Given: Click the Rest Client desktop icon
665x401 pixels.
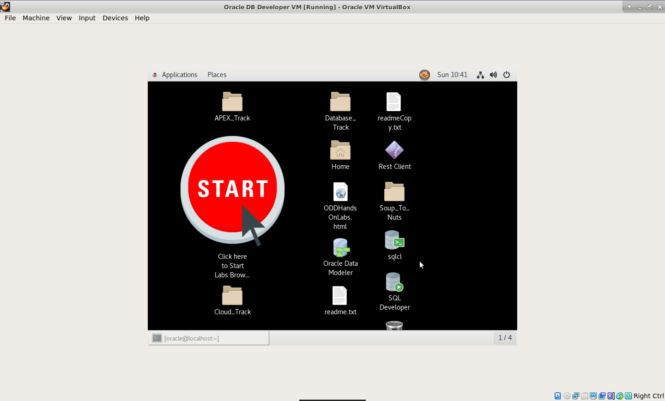Looking at the screenshot, I should pos(394,150).
